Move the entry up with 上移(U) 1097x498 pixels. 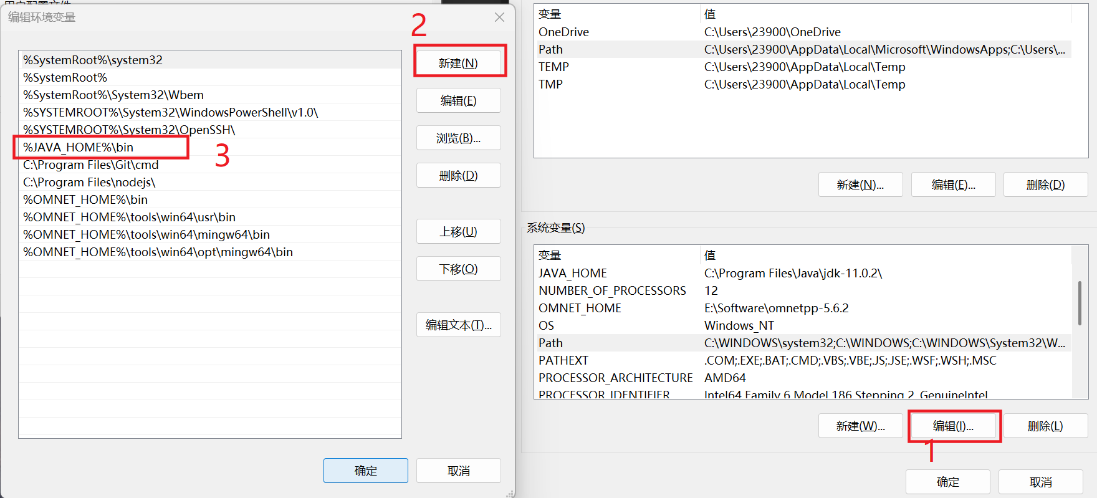click(x=458, y=231)
